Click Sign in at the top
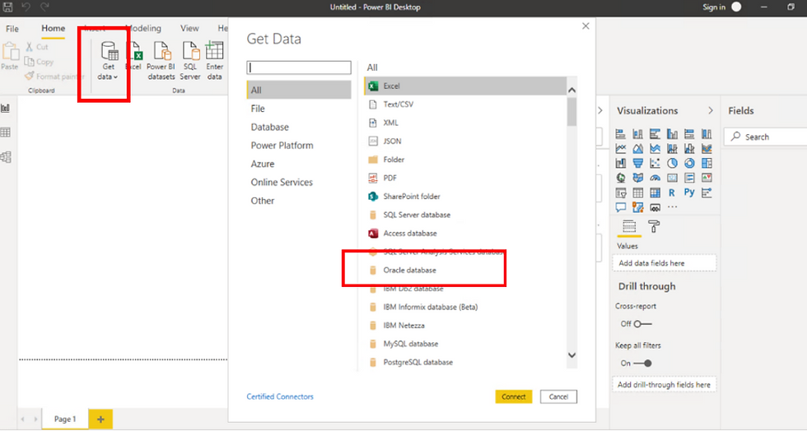The height and width of the screenshot is (431, 807). click(x=714, y=7)
